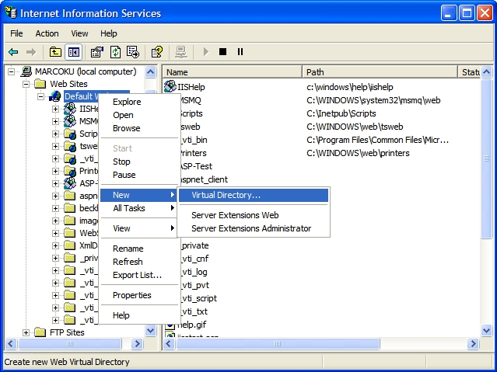Click the Scripts tree folder icon
This screenshot has height=372, width=497.
tap(70, 134)
